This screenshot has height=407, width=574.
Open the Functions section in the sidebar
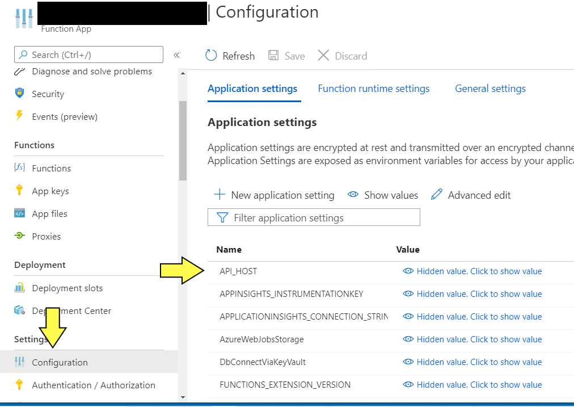[x=52, y=168]
